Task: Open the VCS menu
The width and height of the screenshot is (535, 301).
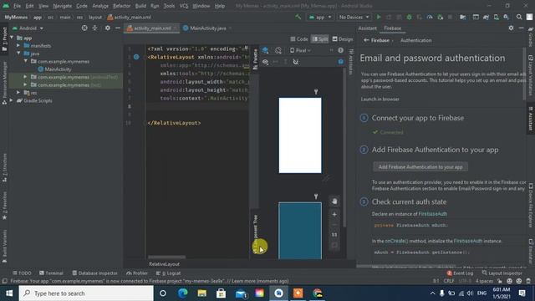Action: (184, 6)
